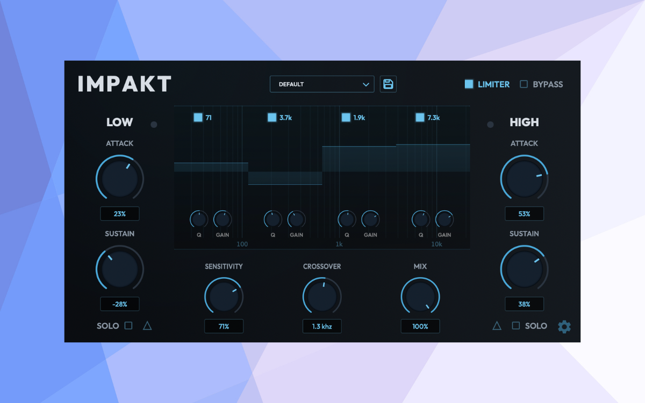The image size is (645, 403).
Task: Click the Q knob of the 71 band
Action: [x=199, y=219]
